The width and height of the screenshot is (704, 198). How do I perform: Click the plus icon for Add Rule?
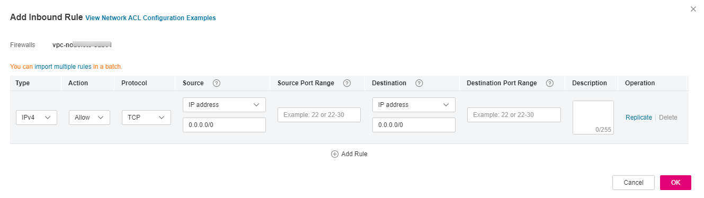point(335,154)
